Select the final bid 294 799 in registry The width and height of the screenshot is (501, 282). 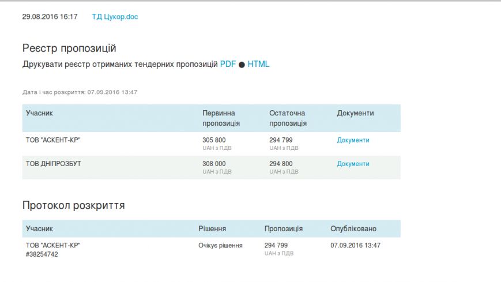click(281, 140)
